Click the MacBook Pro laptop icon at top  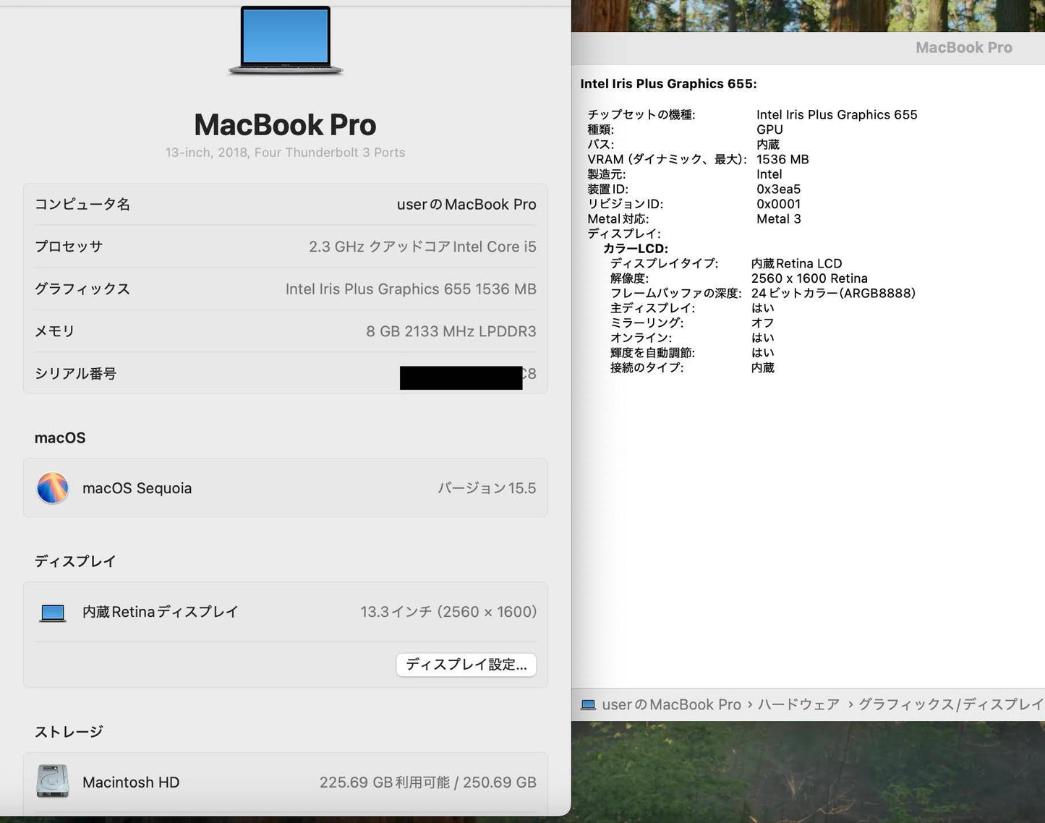click(285, 40)
